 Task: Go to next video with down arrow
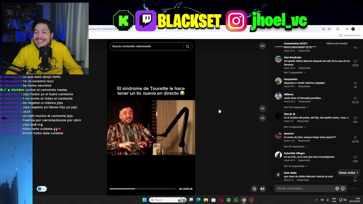pos(263,118)
